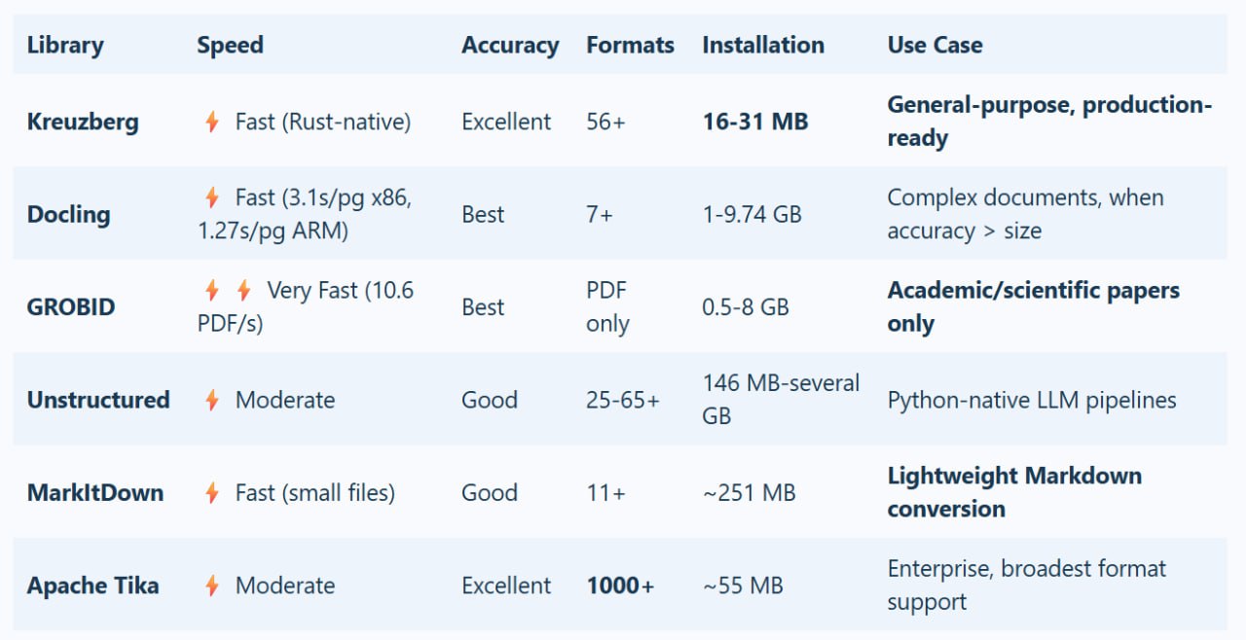The height and width of the screenshot is (640, 1246).
Task: Click the bold 1000+ formats value
Action: pos(620,586)
